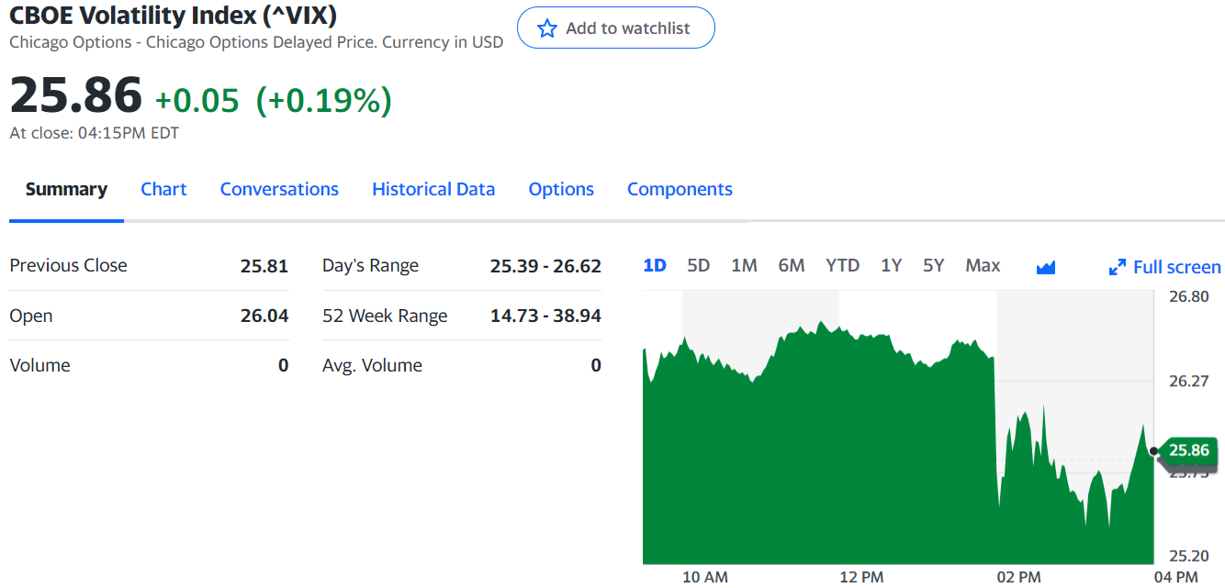Select the Max chart range
The height and width of the screenshot is (588, 1225).
pyautogui.click(x=983, y=266)
